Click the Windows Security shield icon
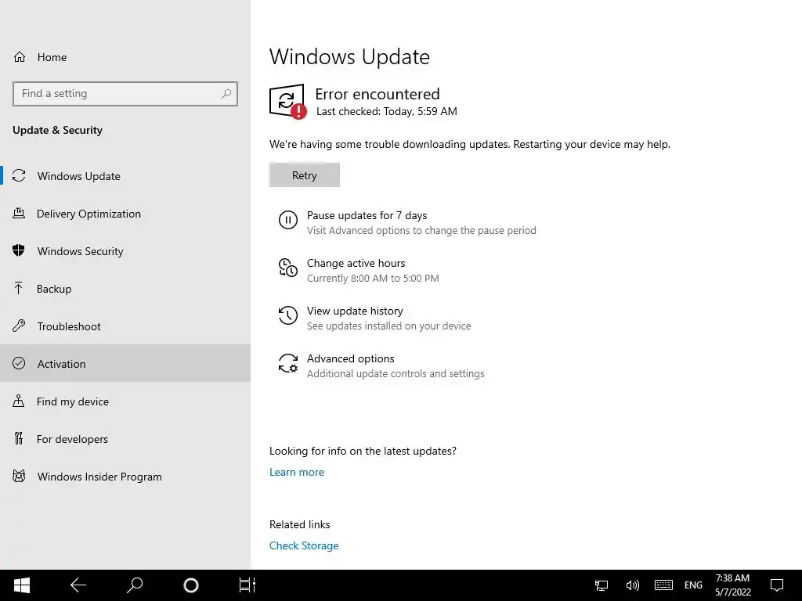 click(x=19, y=250)
